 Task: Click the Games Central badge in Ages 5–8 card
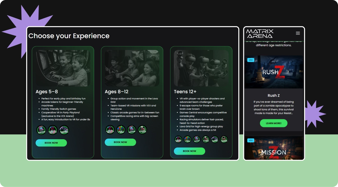(x=64, y=130)
